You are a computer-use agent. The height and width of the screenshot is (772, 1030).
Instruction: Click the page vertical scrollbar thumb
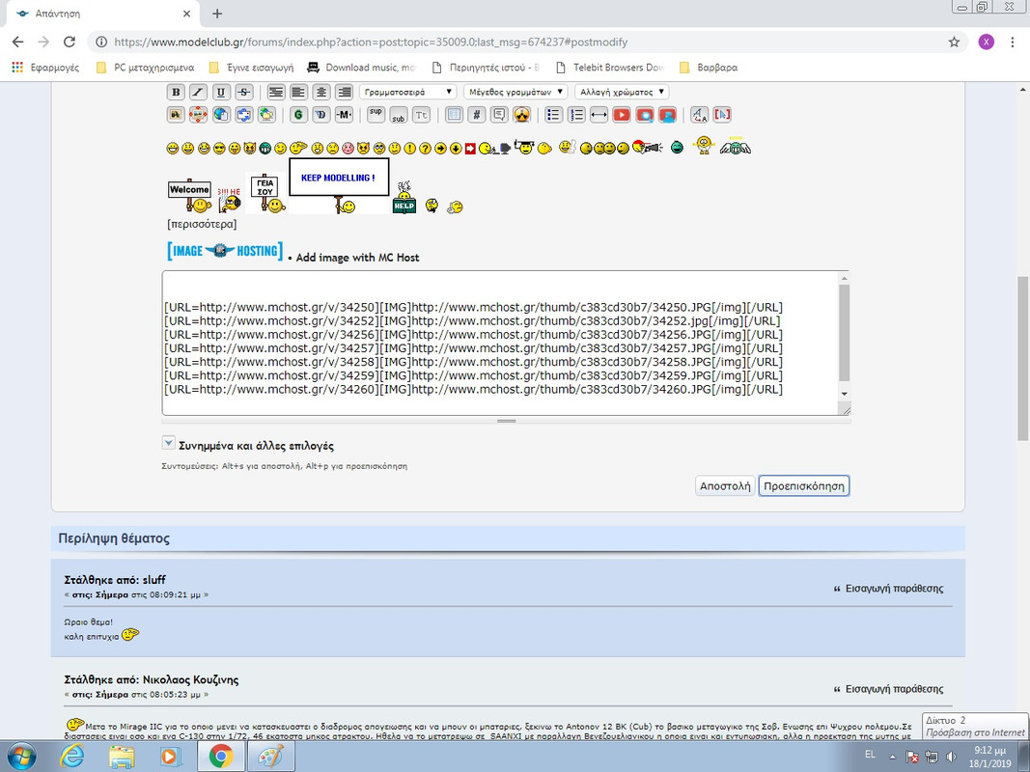point(1023,358)
